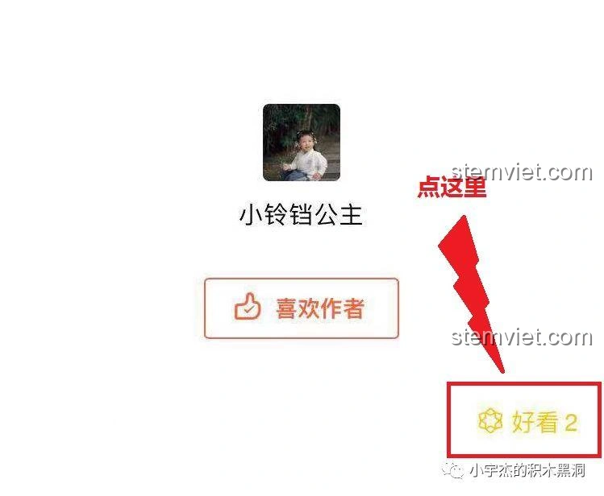Click the upper stemviet.com watermark

[x=521, y=172]
